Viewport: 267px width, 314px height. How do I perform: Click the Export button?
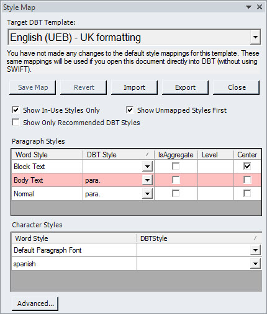pos(185,87)
